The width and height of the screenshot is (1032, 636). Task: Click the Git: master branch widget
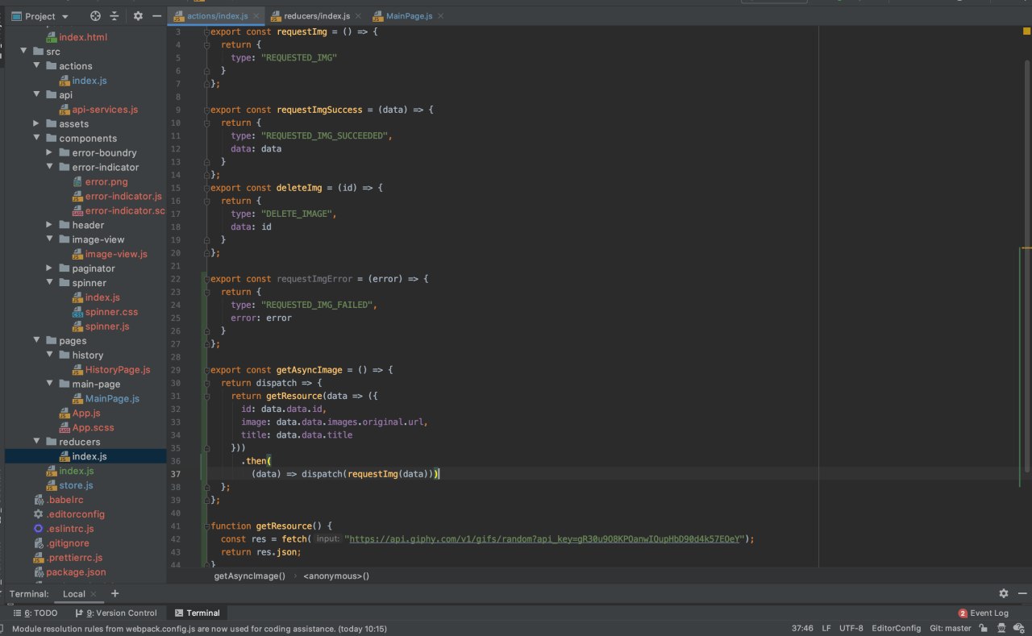(x=950, y=628)
